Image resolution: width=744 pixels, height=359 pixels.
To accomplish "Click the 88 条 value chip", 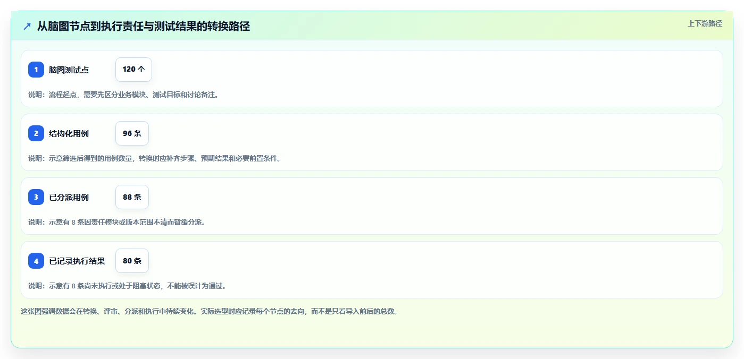I will [x=132, y=197].
